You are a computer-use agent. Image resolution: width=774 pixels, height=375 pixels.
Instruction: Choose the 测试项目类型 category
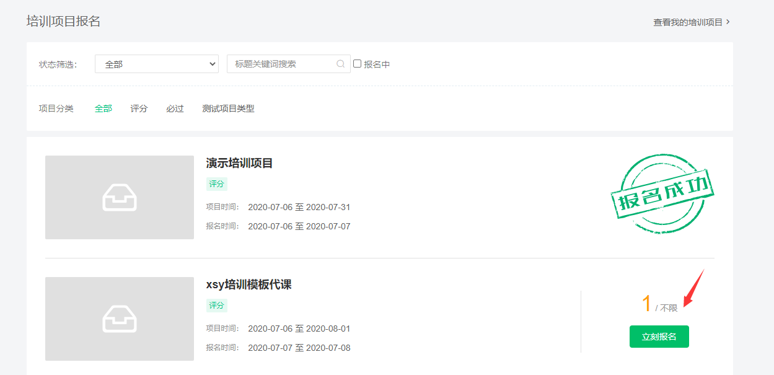coord(228,108)
